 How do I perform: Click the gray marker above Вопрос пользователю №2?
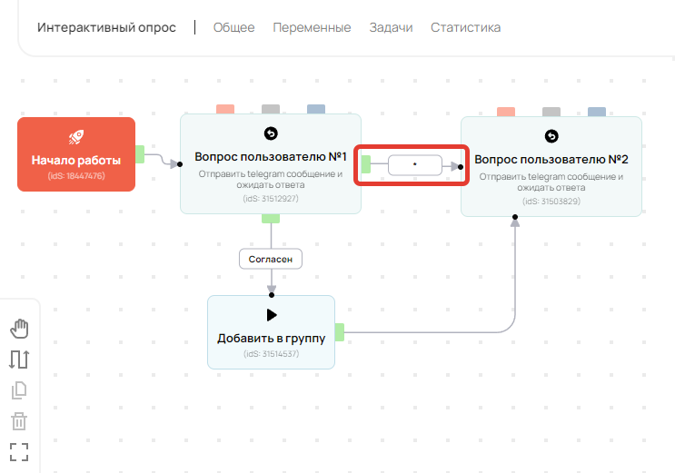pyautogui.click(x=551, y=112)
